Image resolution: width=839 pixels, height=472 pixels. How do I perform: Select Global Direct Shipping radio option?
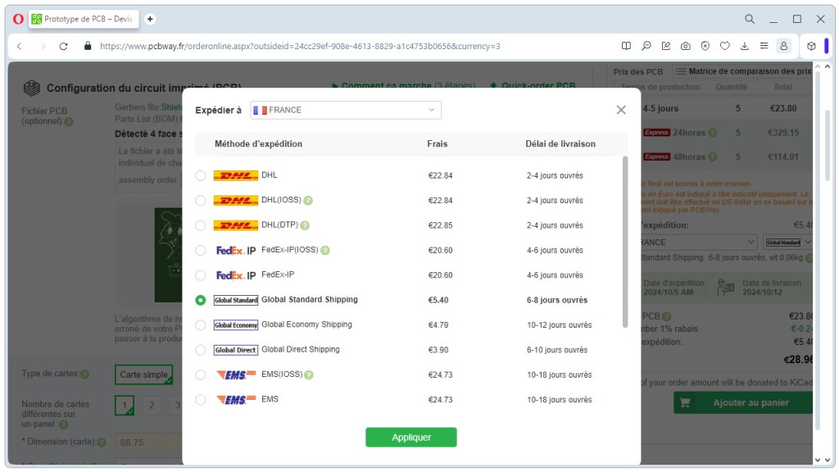click(201, 350)
